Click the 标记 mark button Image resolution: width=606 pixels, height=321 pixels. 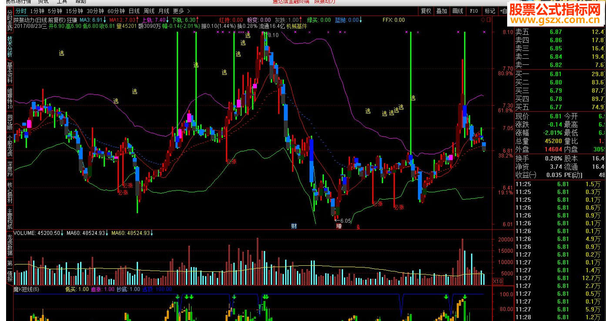490,11
